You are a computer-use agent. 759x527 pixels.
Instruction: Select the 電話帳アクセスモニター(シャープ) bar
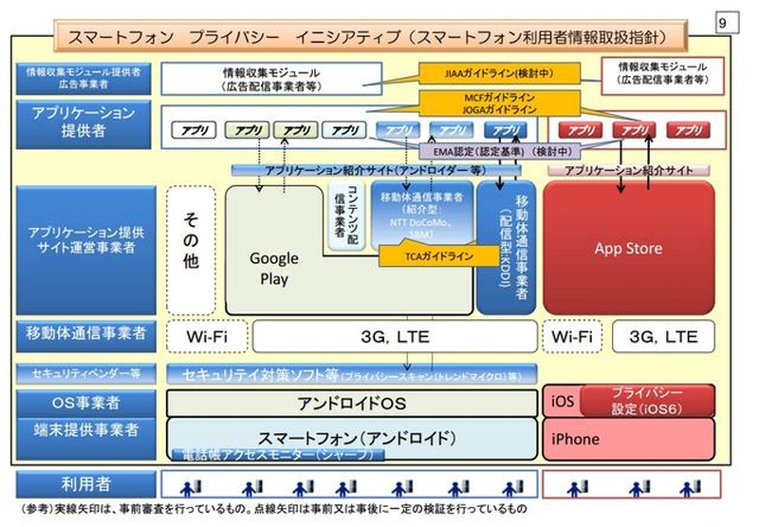tap(277, 455)
